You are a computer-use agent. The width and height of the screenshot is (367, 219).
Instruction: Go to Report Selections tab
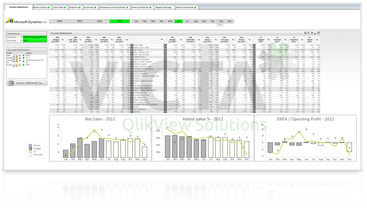pos(186,8)
